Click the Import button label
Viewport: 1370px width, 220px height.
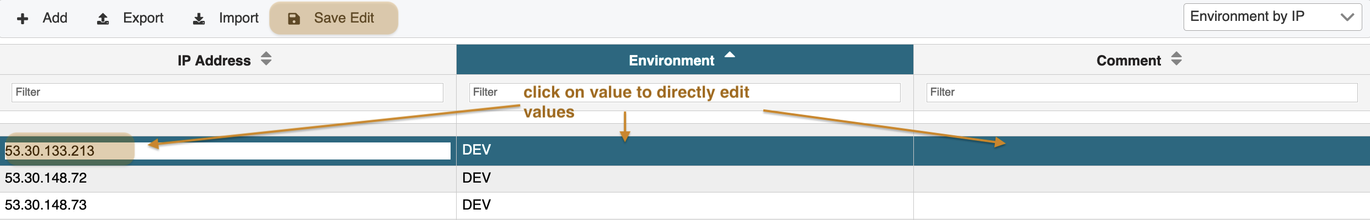[238, 18]
